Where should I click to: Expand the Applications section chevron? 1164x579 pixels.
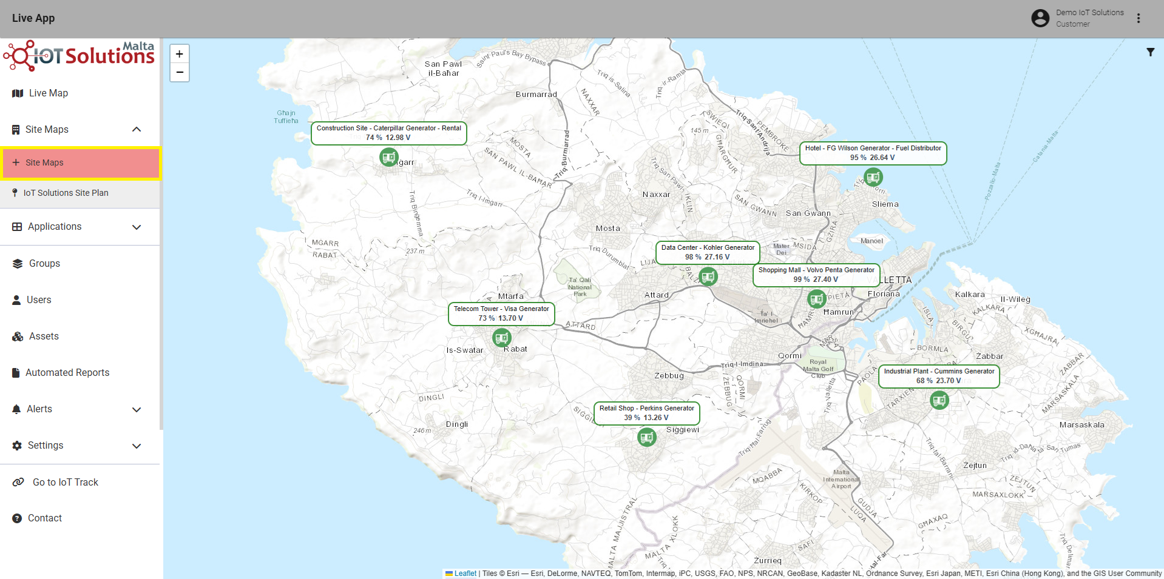click(x=137, y=227)
